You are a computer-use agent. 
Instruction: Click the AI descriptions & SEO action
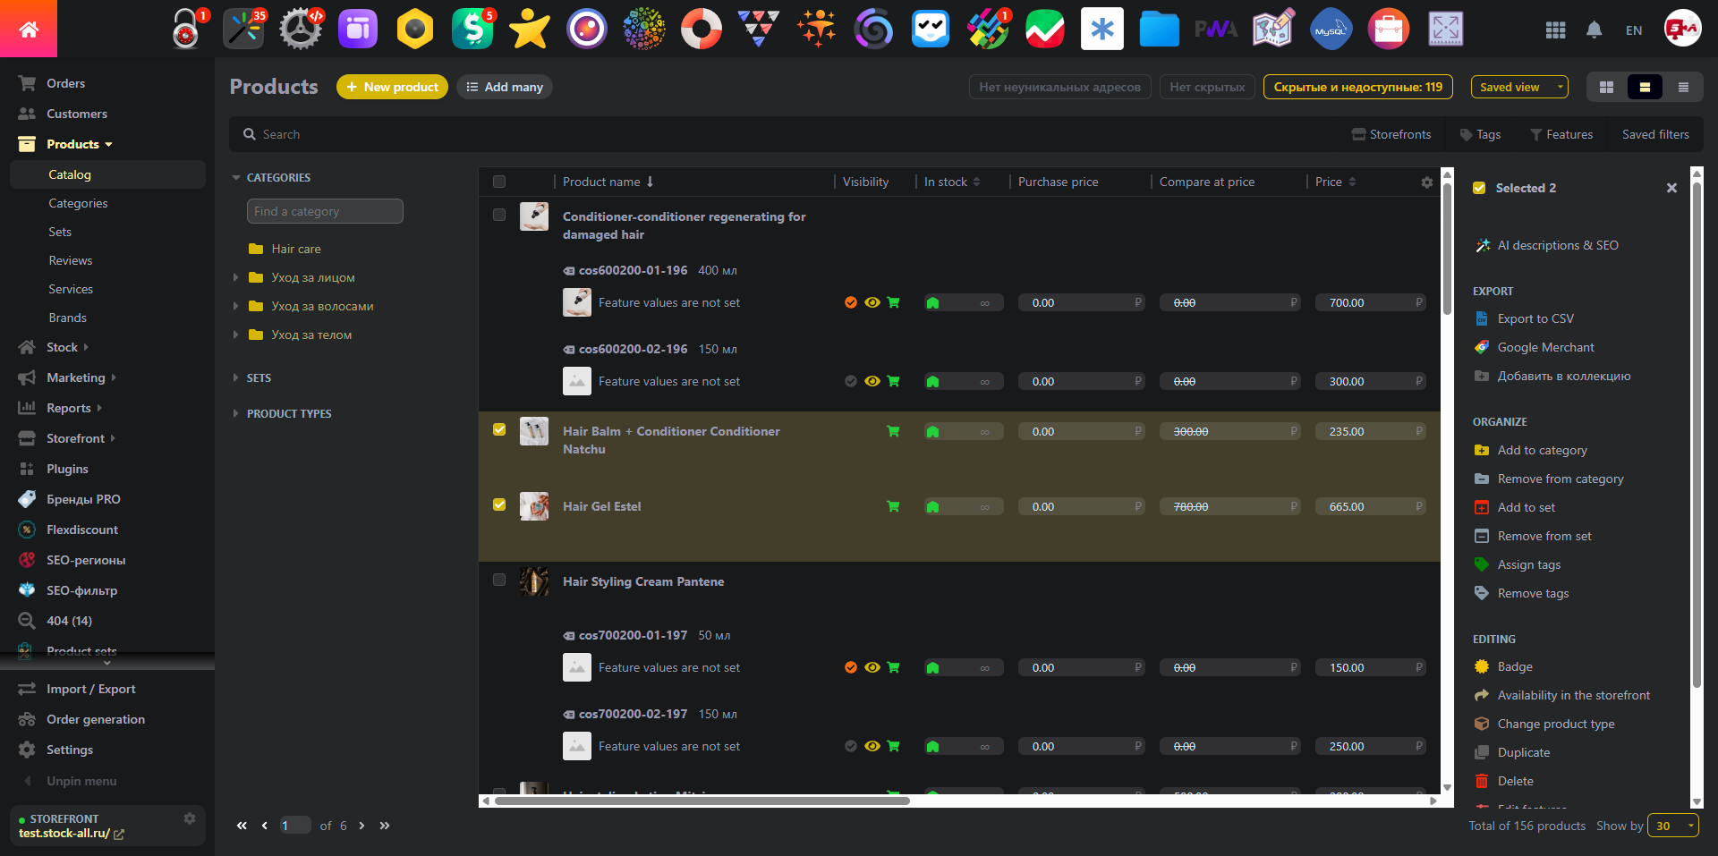tap(1557, 245)
